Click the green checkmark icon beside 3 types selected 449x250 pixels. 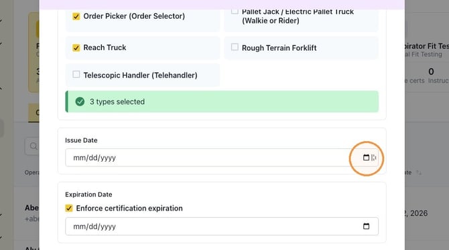click(x=80, y=102)
